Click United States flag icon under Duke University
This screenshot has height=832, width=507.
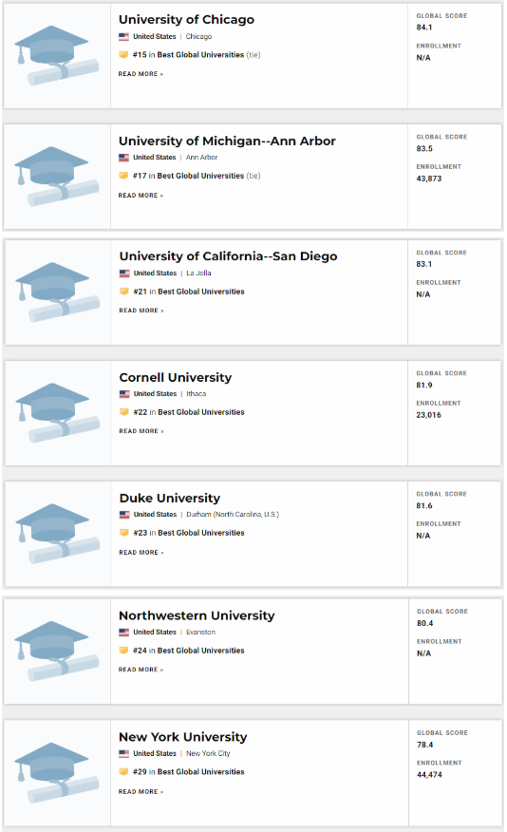(x=124, y=515)
